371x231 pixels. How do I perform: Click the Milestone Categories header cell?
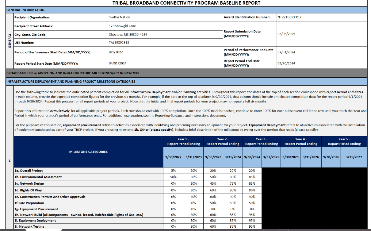pyautogui.click(x=88, y=152)
